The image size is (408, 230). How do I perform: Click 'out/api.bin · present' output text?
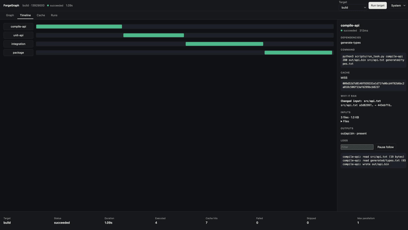353,133
